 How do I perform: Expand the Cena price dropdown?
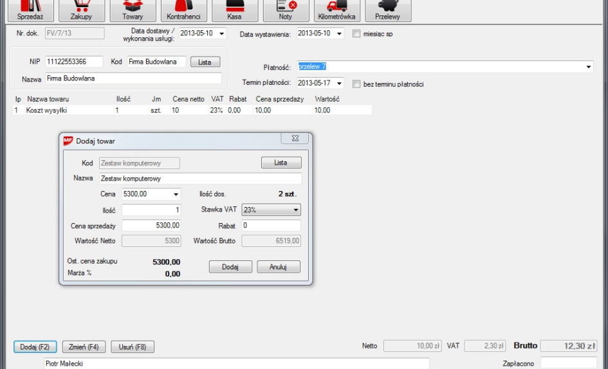pyautogui.click(x=176, y=194)
